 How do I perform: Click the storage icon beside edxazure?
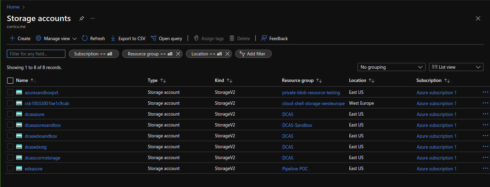tap(19, 168)
